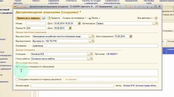The height and width of the screenshot is (97, 174).
Task: Click the M+ memory button in title bar
Action: point(139,7)
